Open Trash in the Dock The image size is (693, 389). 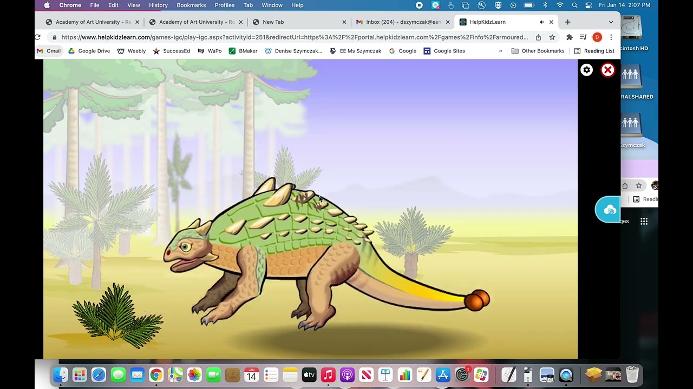click(632, 374)
